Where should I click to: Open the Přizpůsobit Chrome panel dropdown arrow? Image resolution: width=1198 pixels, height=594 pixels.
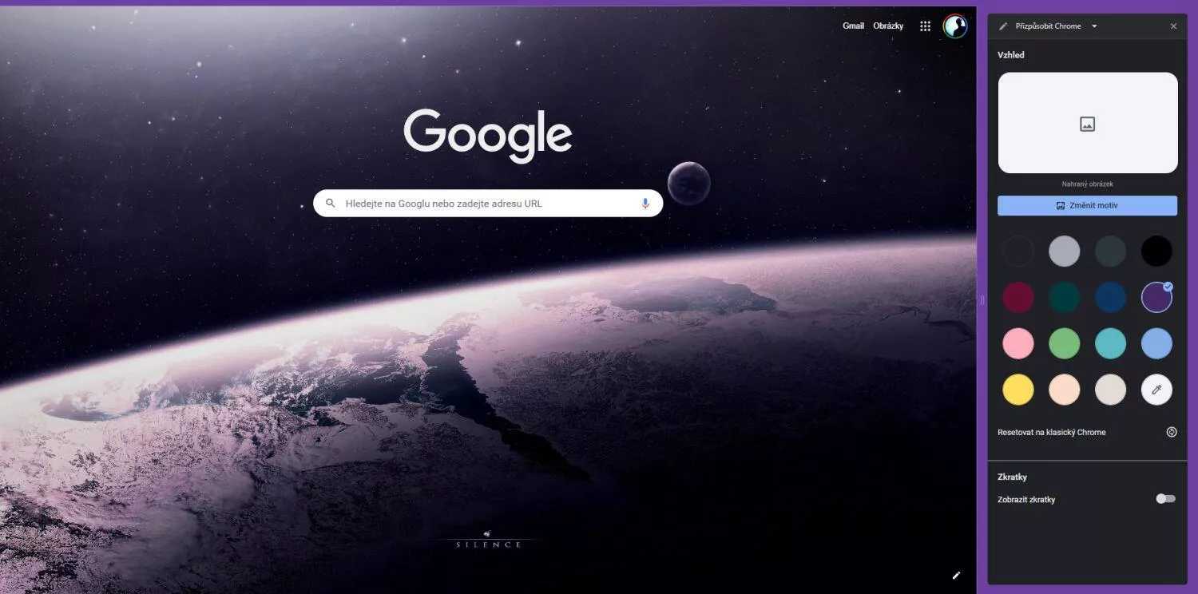click(x=1094, y=26)
